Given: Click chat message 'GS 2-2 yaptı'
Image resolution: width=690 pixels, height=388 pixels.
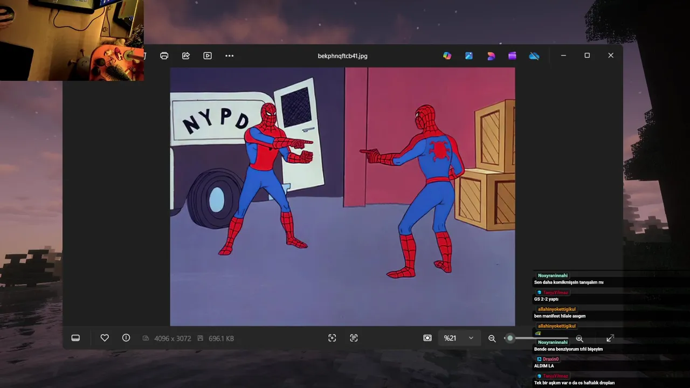Looking at the screenshot, I should tap(546, 299).
